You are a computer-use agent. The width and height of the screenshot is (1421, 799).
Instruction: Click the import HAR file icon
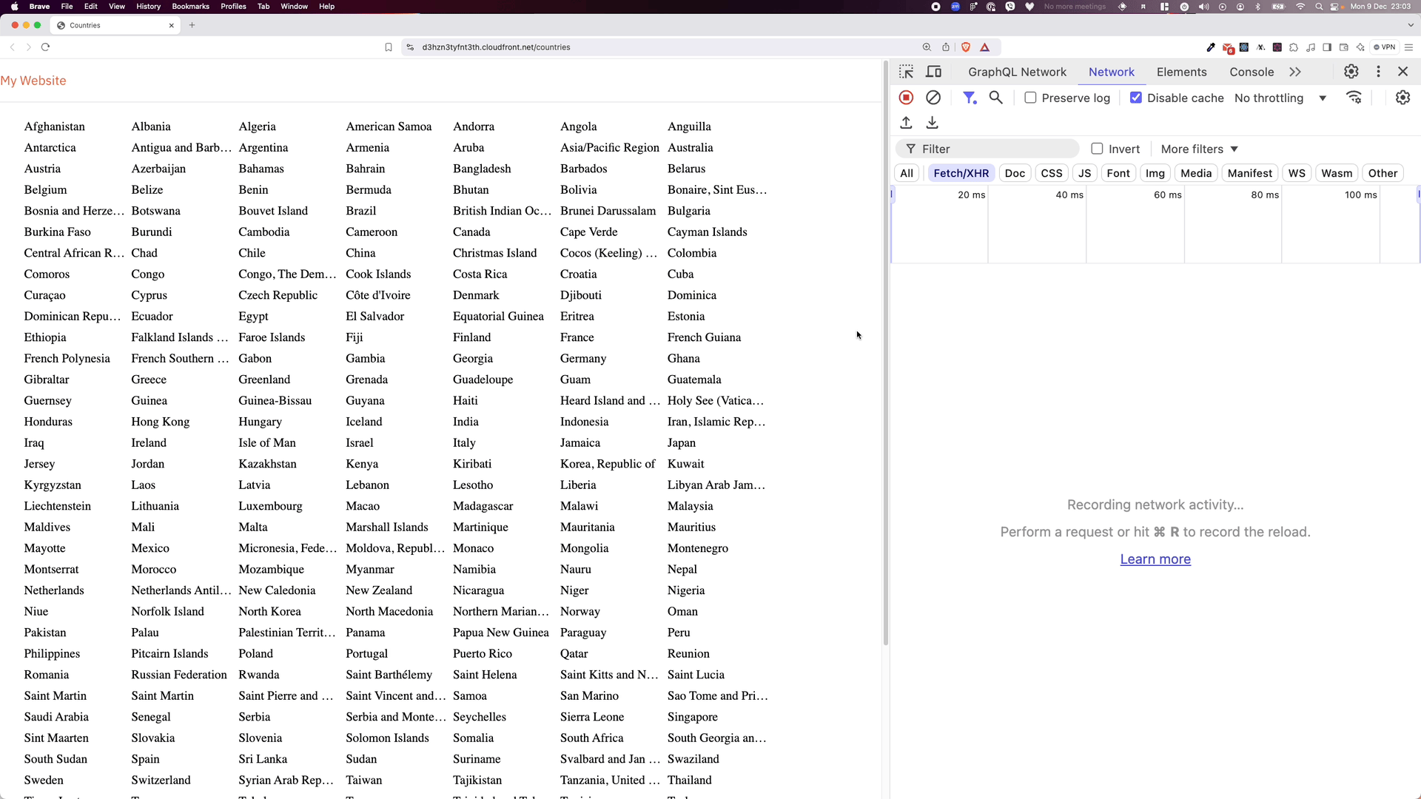[906, 122]
